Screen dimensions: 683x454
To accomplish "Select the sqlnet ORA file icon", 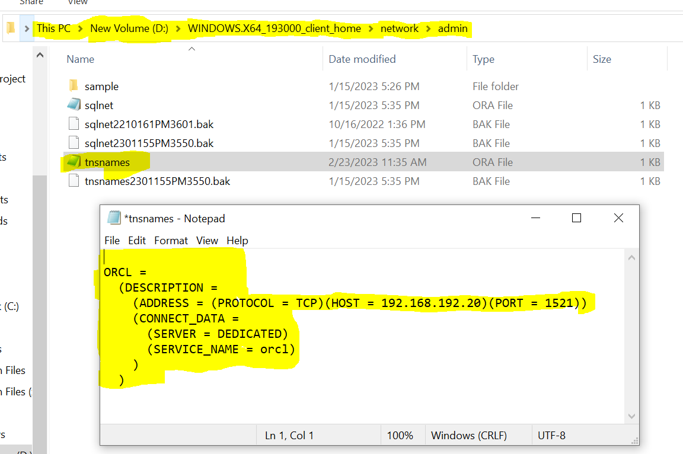I will pos(74,105).
